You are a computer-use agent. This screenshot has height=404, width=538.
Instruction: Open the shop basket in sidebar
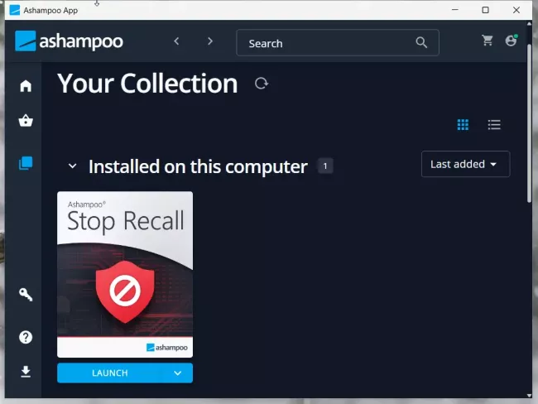(x=26, y=121)
